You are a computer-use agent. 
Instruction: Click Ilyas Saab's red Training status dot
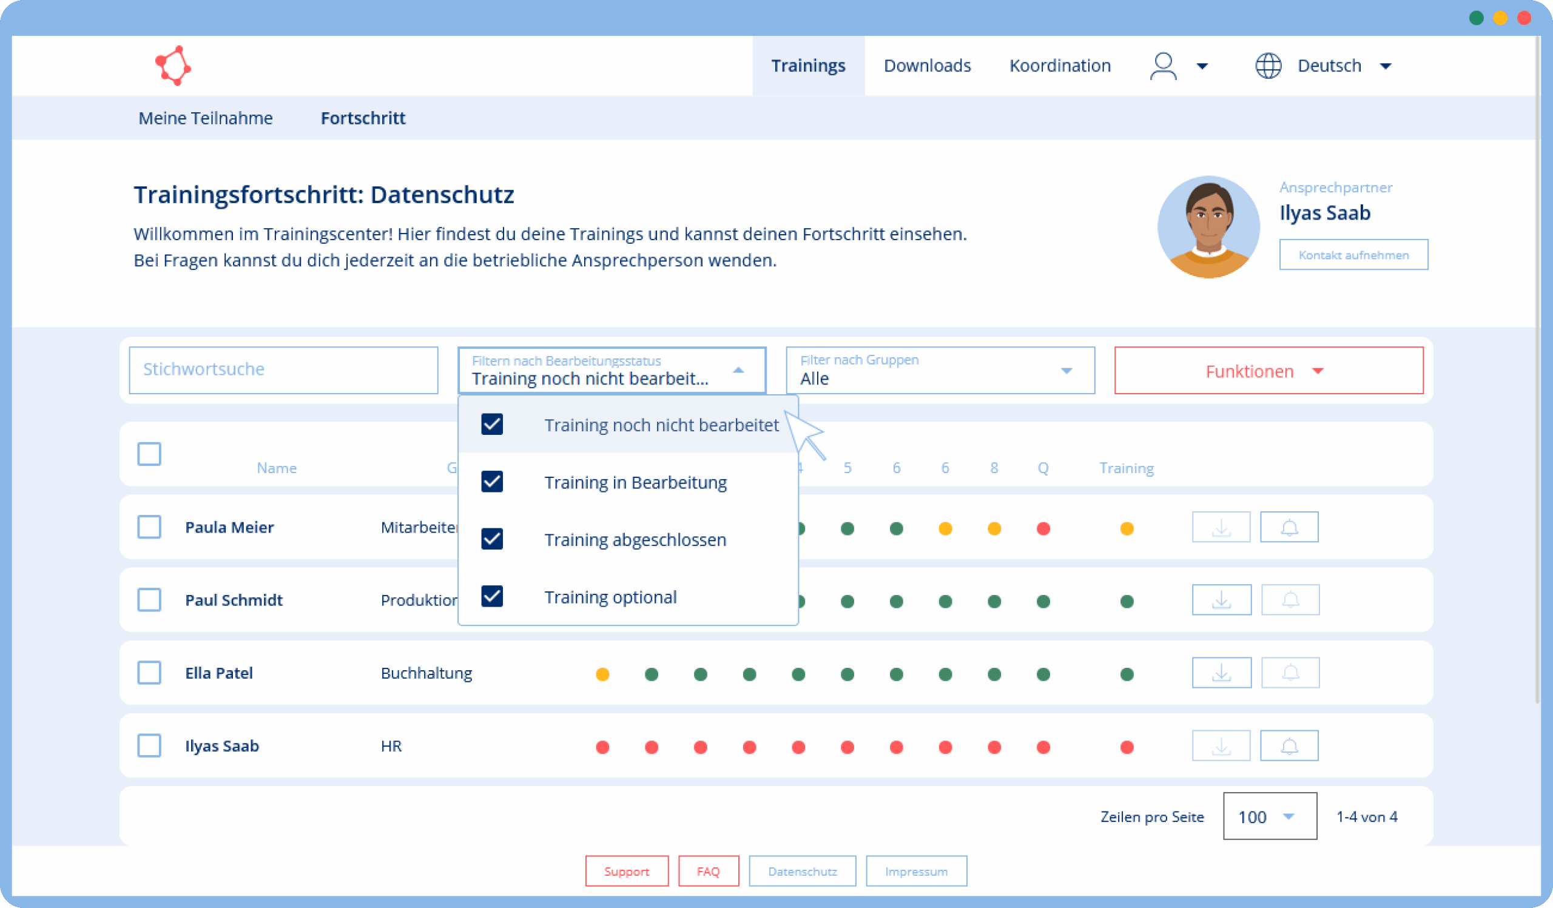[x=1127, y=747]
